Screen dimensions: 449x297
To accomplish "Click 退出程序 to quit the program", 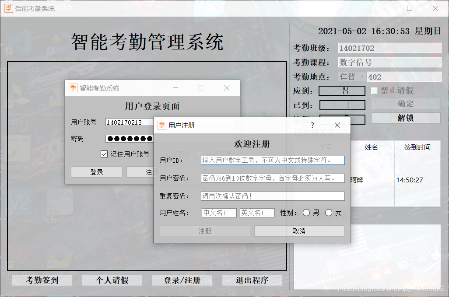I will 252,280.
